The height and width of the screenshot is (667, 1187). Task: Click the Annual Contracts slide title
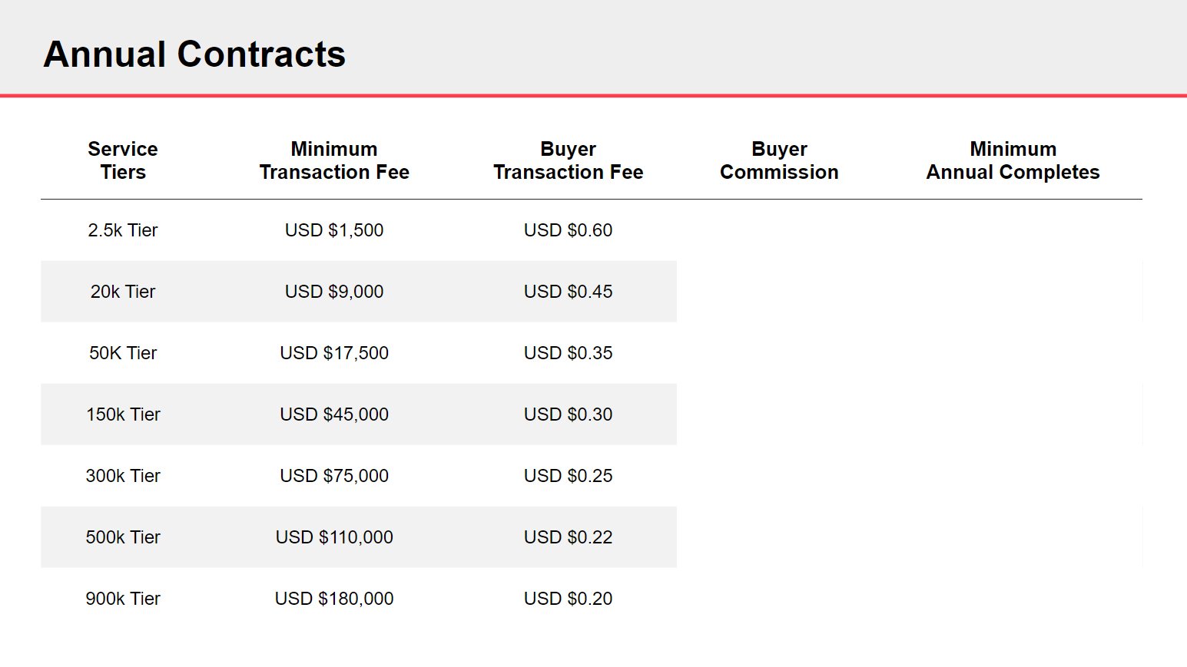[194, 54]
